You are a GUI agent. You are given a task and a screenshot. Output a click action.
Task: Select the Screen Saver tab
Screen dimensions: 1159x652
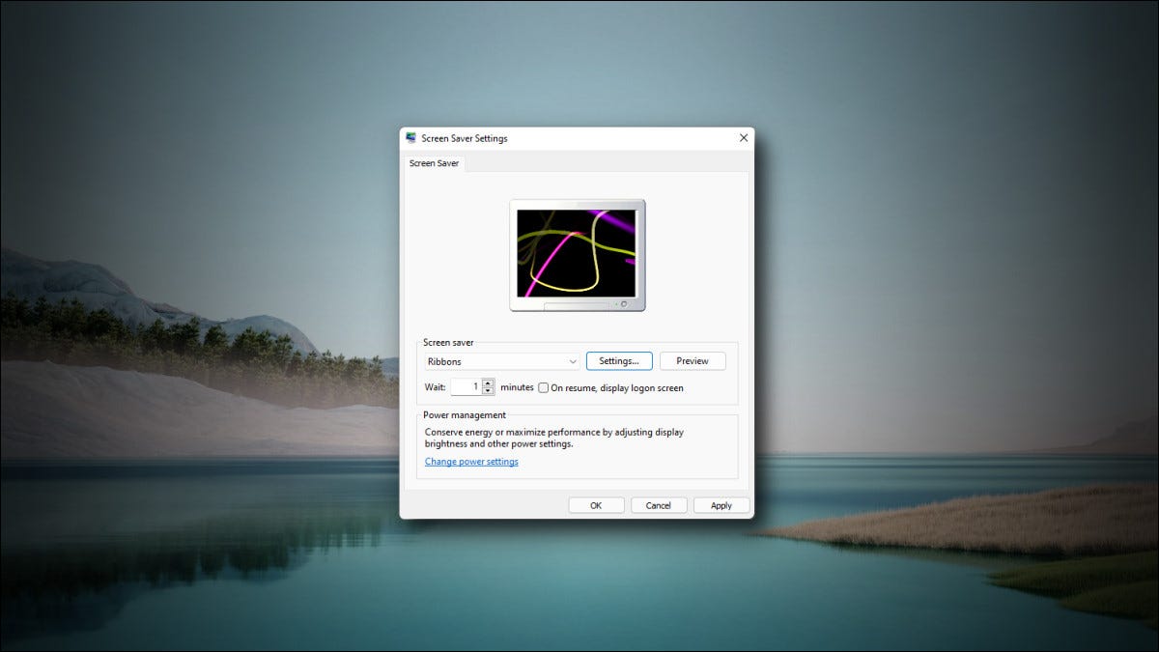[435, 163]
